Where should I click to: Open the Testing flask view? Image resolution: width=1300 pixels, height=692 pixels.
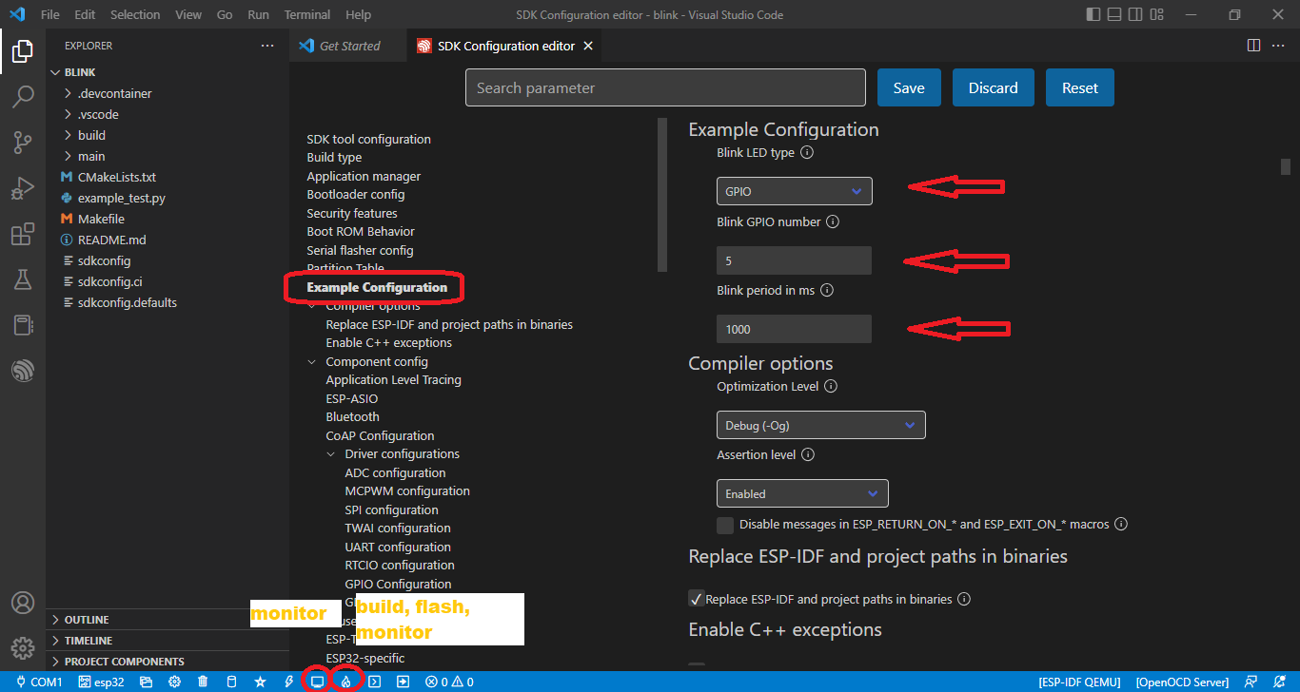(23, 279)
